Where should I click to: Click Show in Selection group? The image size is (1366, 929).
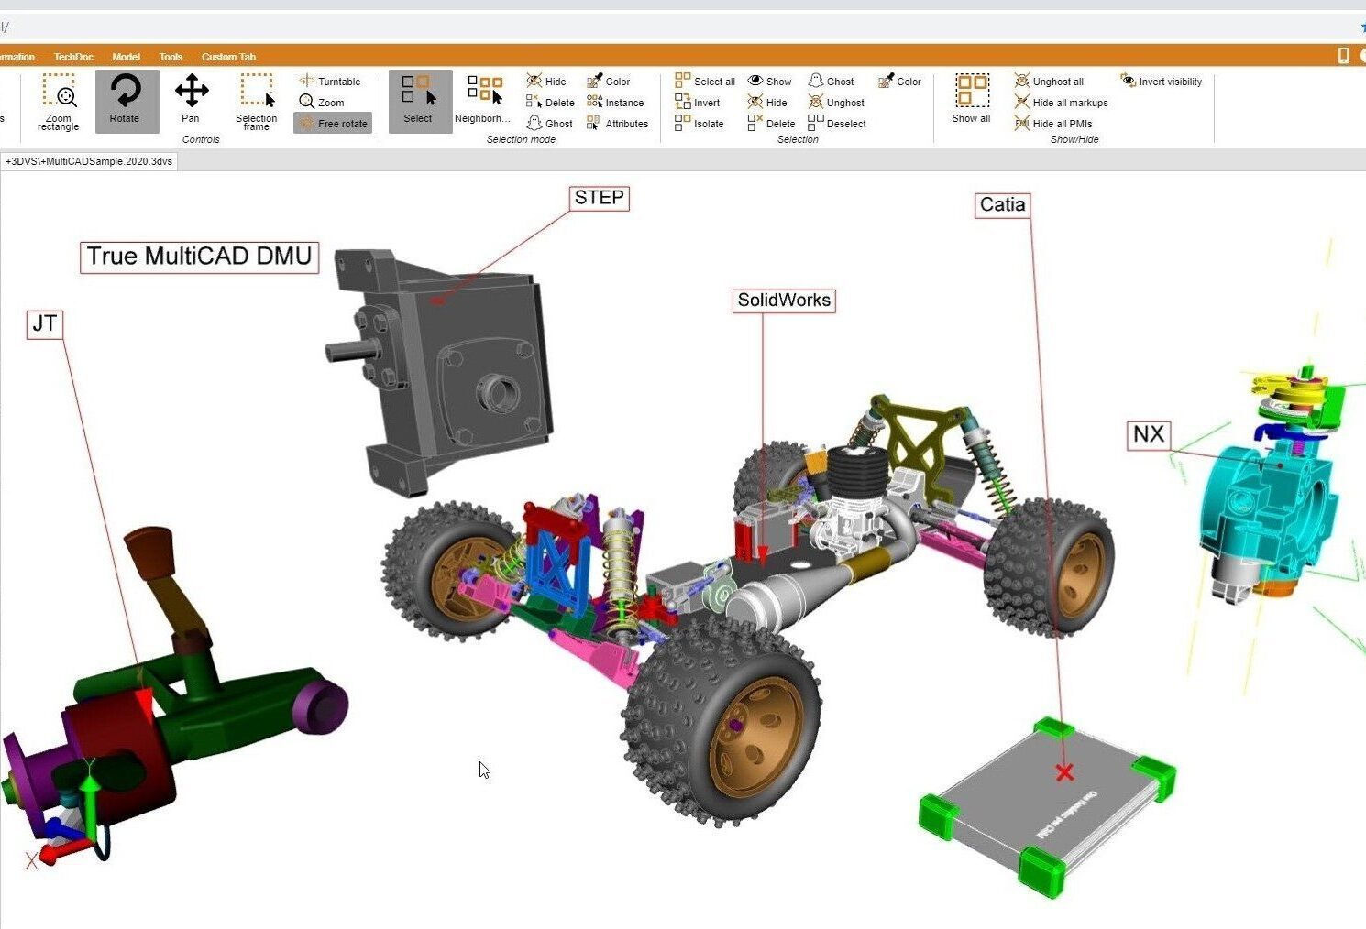769,82
